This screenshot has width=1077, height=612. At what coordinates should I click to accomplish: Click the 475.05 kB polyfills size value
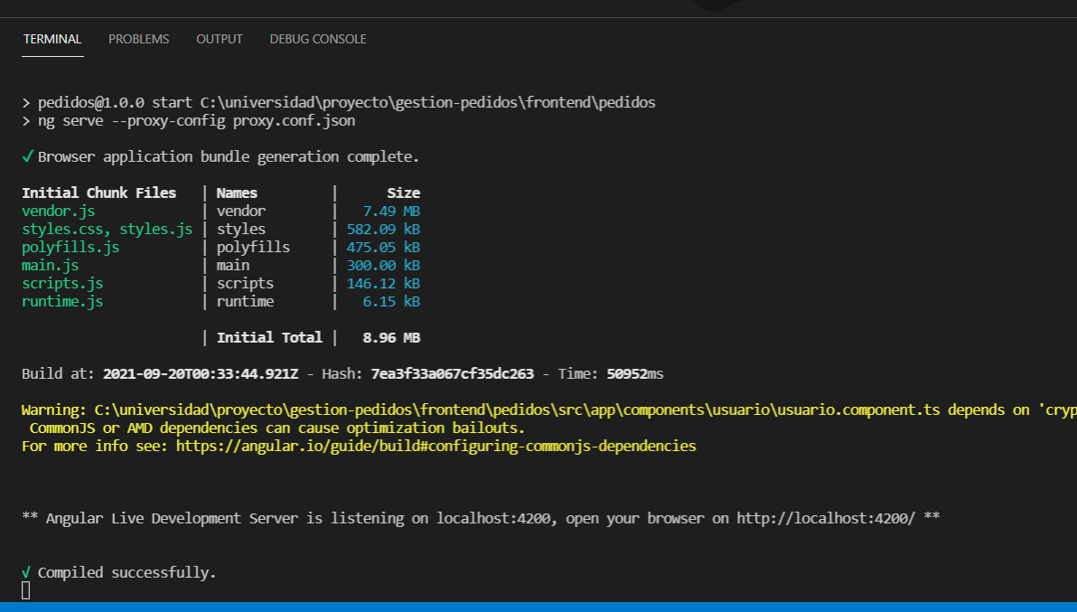tap(383, 248)
